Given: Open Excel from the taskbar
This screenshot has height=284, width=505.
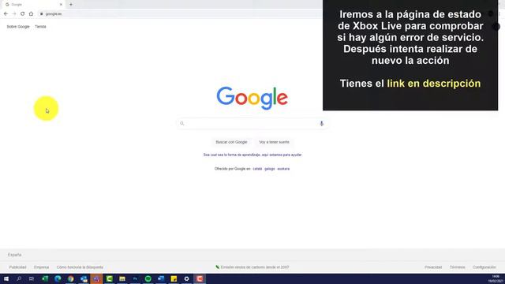Looking at the screenshot, I should [45, 278].
